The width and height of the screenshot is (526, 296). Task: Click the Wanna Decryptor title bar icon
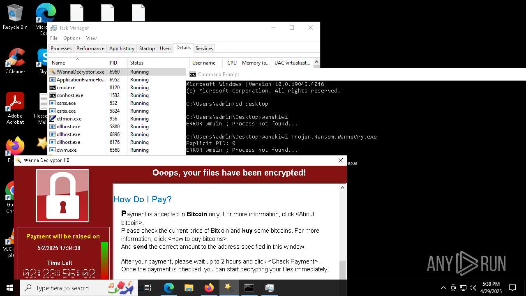18,160
